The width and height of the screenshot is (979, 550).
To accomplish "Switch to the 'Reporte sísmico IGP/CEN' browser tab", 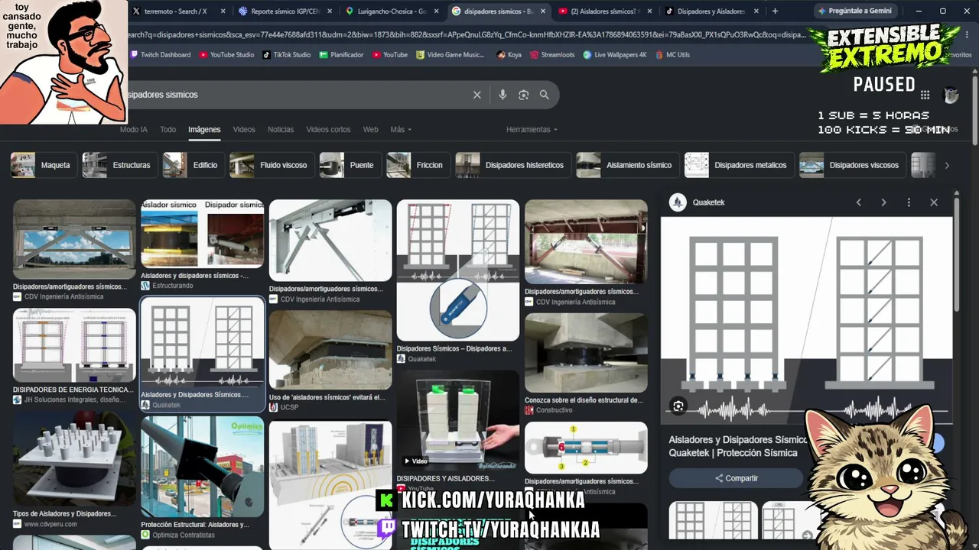I will click(283, 11).
